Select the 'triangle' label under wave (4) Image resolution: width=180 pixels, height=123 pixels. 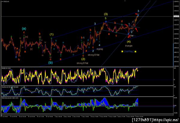(x=129, y=46)
